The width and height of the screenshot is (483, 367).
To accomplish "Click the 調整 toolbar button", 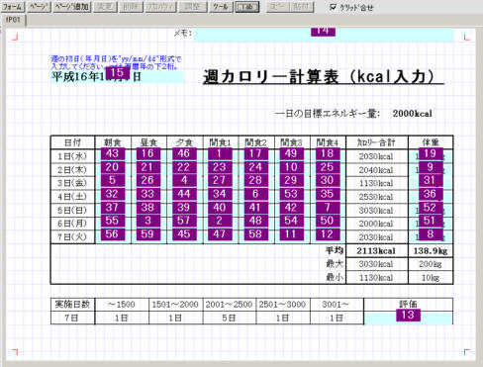I will (x=193, y=7).
